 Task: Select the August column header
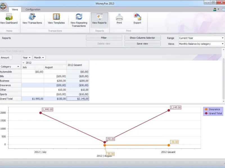tap(55, 67)
